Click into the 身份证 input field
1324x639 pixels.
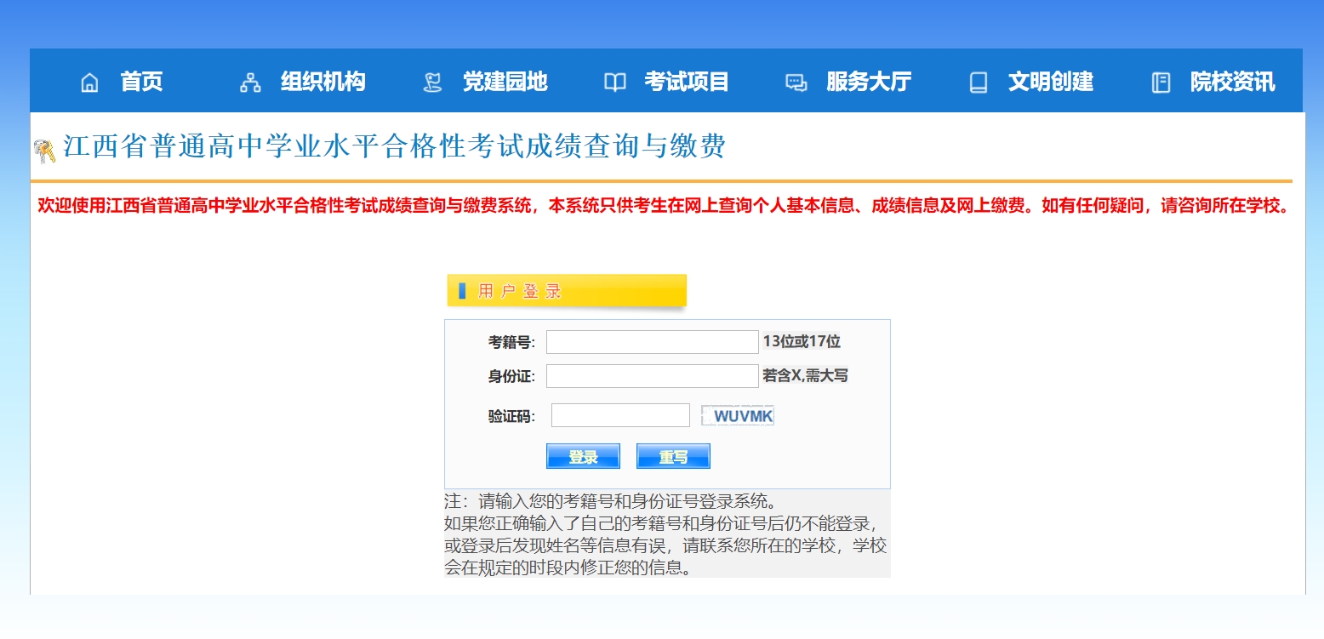click(x=652, y=376)
